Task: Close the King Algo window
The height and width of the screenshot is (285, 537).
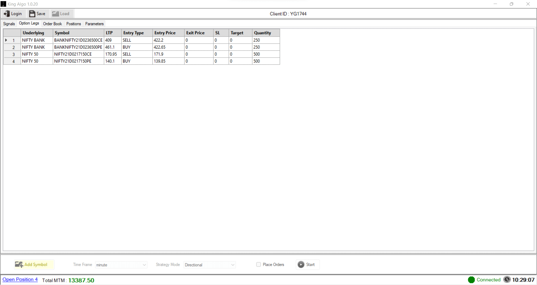Action: coord(528,4)
